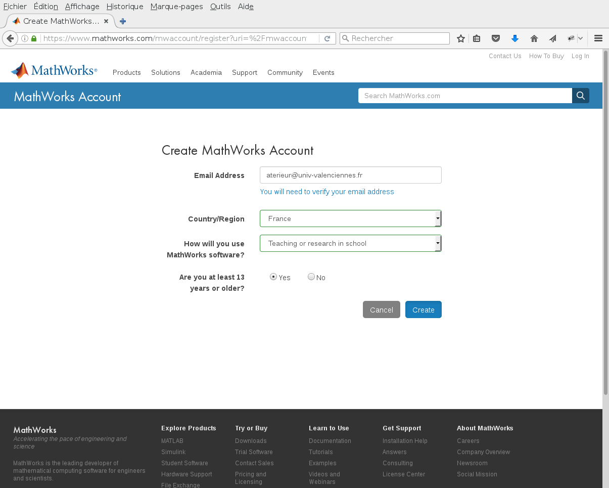
Task: Click the 'You will need to verify your email address' text
Action: point(327,192)
